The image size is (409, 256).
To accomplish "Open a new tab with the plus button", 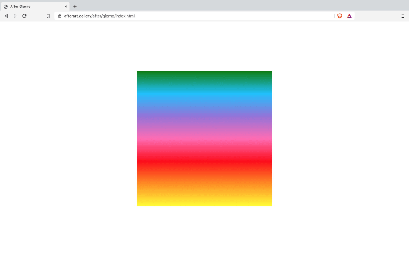I will [x=74, y=7].
